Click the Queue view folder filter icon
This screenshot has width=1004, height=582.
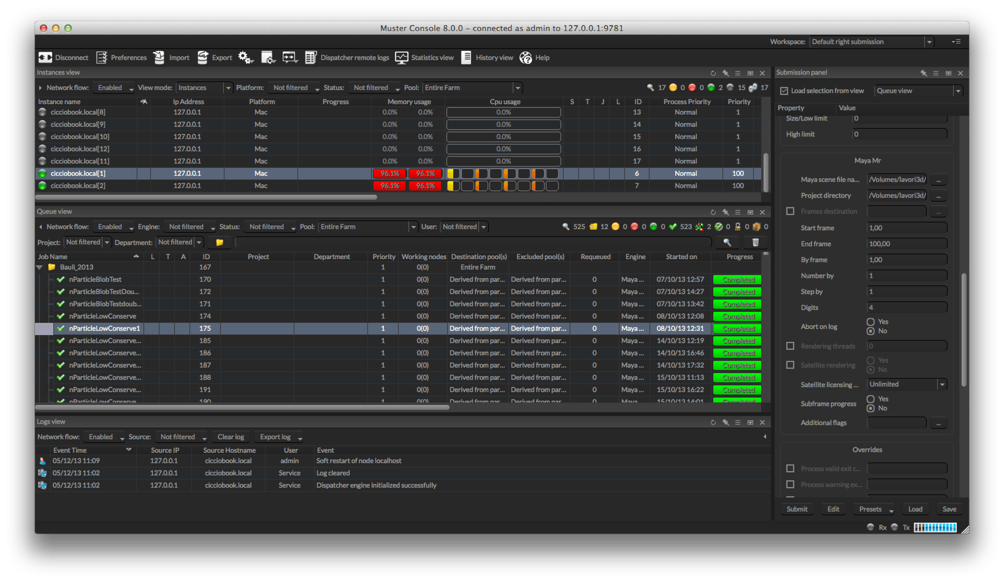pos(220,242)
